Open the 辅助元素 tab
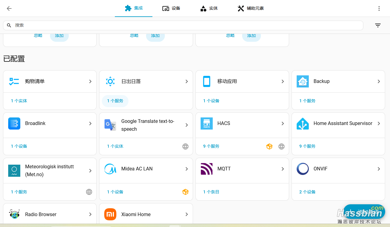The image size is (390, 227). point(251,8)
